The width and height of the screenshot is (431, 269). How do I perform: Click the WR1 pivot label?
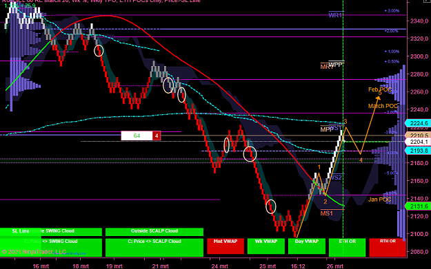click(335, 15)
